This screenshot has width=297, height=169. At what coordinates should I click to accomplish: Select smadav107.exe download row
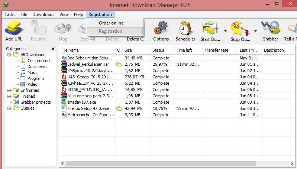(x=177, y=102)
